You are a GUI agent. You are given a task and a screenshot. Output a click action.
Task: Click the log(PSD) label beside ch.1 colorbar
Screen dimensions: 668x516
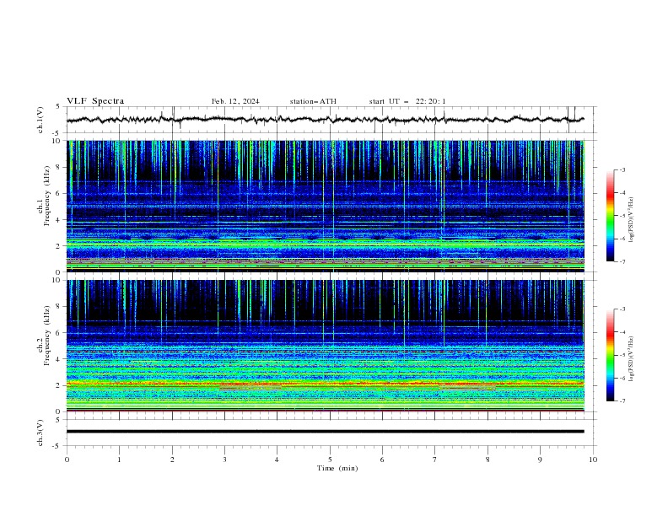pos(631,220)
